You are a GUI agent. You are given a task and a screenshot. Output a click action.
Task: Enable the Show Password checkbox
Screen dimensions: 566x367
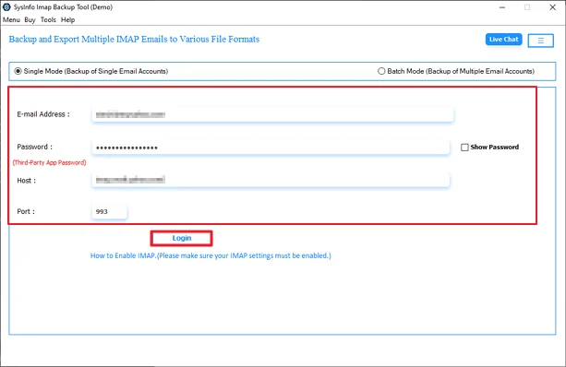click(x=464, y=148)
